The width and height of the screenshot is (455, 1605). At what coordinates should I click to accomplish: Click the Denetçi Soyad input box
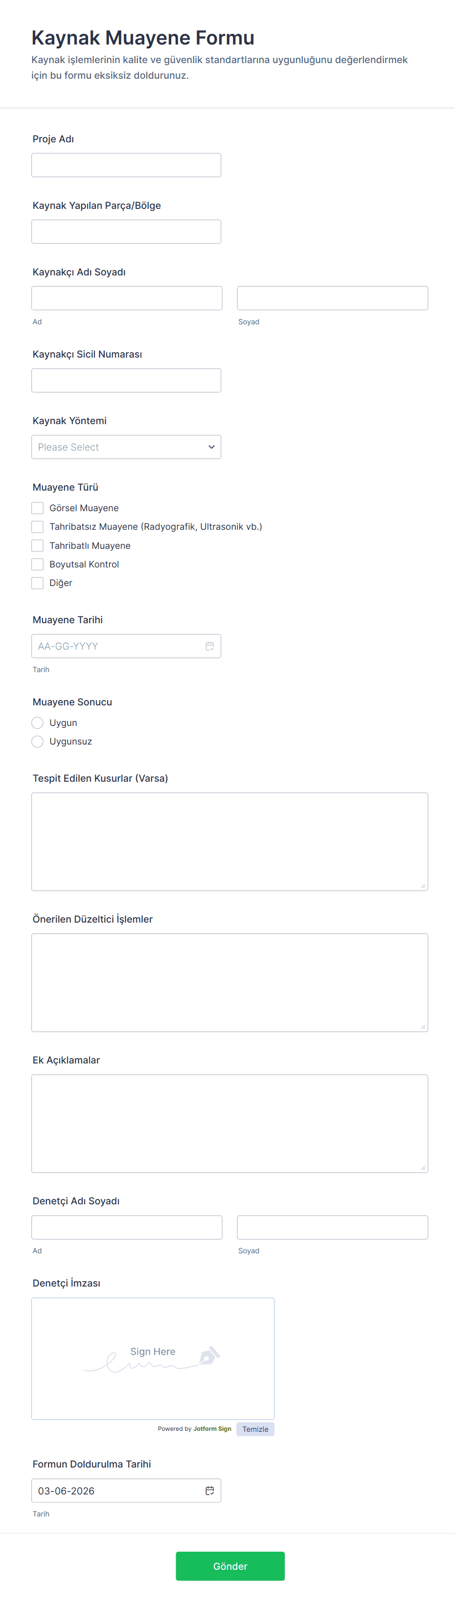[x=332, y=1227]
